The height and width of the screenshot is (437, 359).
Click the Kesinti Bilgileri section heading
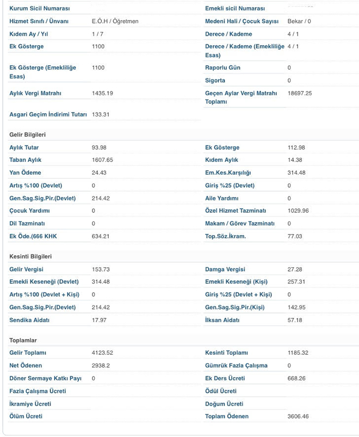tap(30, 256)
